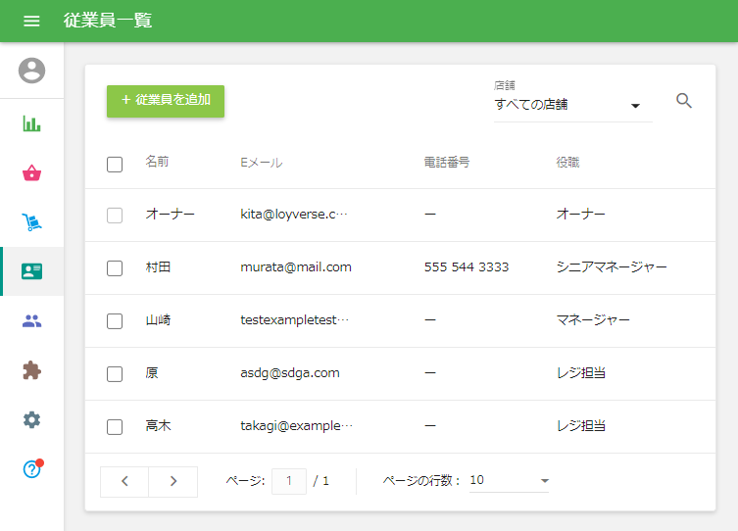Go to the previous page arrow
738x531 pixels.
124,481
